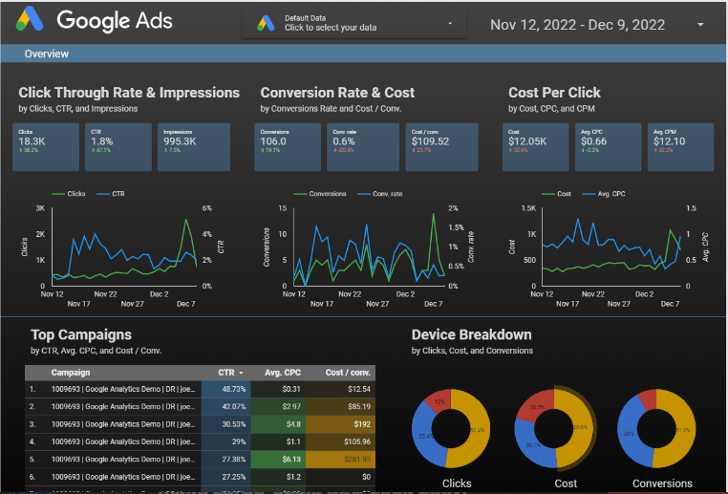Image resolution: width=728 pixels, height=494 pixels.
Task: Select the CTR 1.8% scorecard
Action: 118,147
